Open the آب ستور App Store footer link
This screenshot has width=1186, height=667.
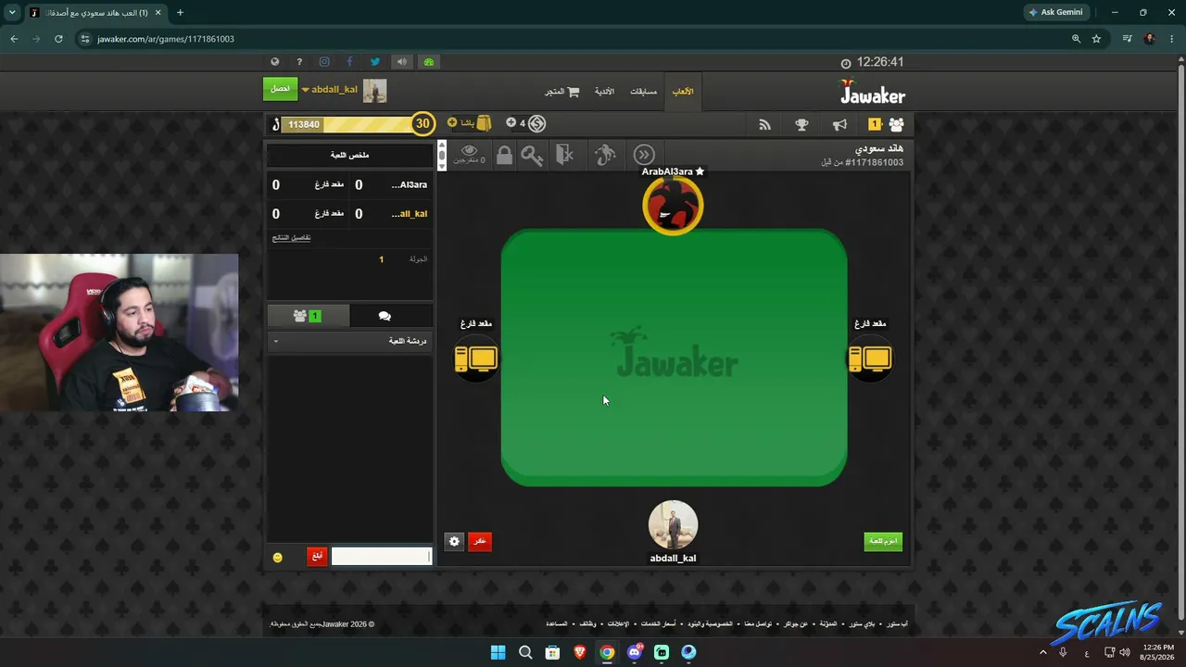pyautogui.click(x=897, y=624)
